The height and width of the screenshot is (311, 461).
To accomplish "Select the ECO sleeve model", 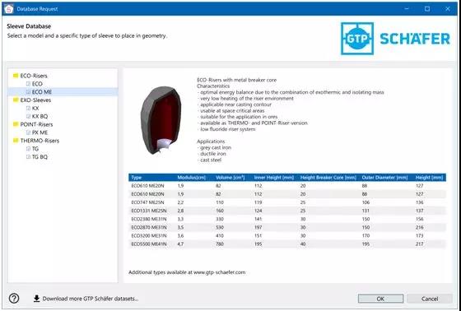I will coord(37,84).
